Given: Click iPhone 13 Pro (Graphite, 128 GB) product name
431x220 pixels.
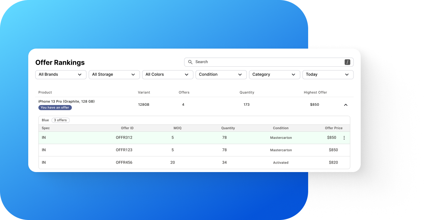Looking at the screenshot, I should point(66,101).
